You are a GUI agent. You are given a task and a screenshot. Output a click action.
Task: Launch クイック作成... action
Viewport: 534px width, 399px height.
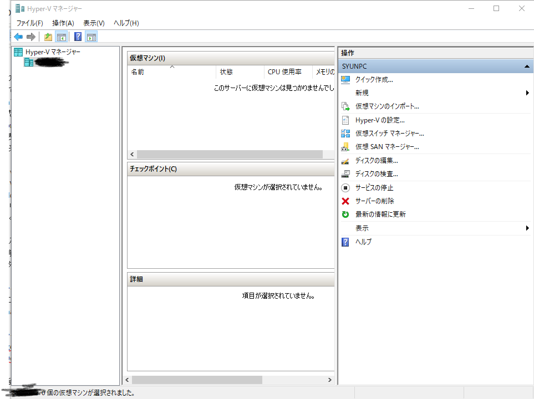(374, 80)
